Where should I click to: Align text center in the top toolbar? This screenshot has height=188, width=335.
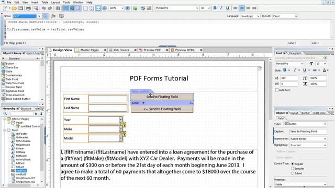242,8
